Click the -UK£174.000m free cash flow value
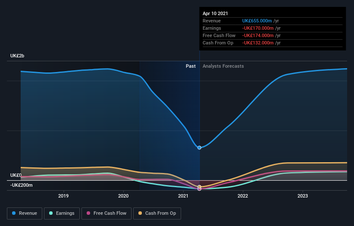 pos(258,35)
